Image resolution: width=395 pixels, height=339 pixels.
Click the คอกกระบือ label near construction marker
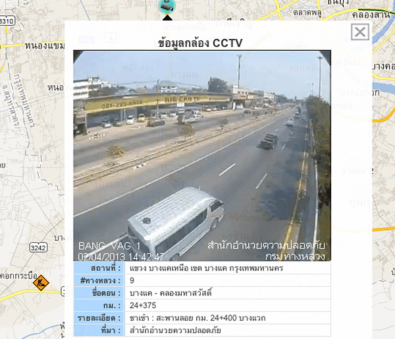tap(18, 276)
